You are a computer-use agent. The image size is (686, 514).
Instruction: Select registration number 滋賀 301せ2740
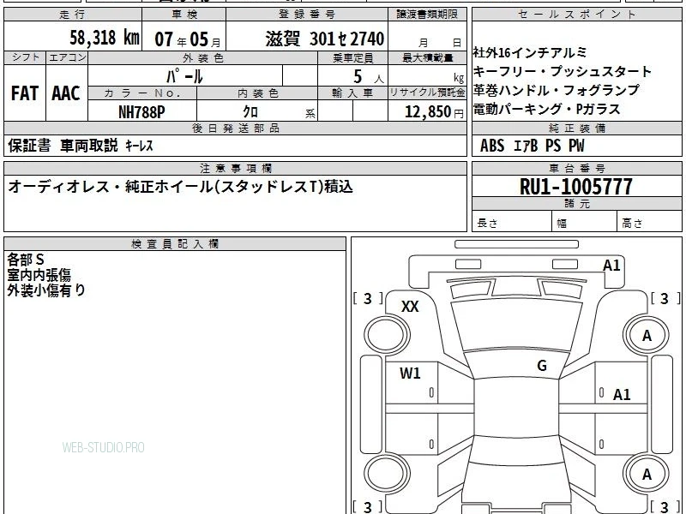(x=325, y=39)
